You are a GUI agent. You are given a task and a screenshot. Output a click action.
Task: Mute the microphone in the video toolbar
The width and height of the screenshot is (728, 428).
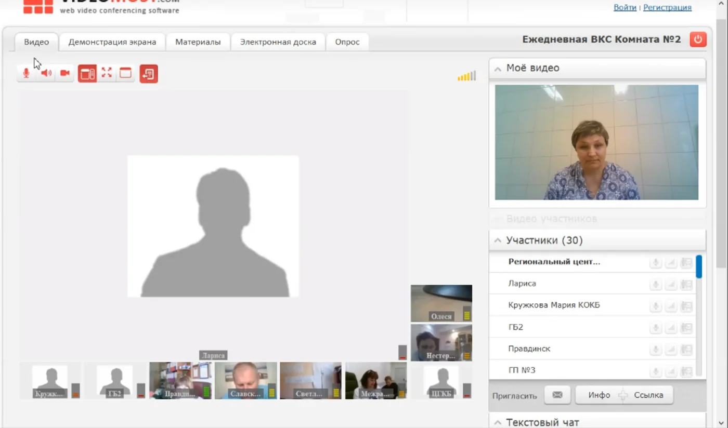(x=26, y=73)
